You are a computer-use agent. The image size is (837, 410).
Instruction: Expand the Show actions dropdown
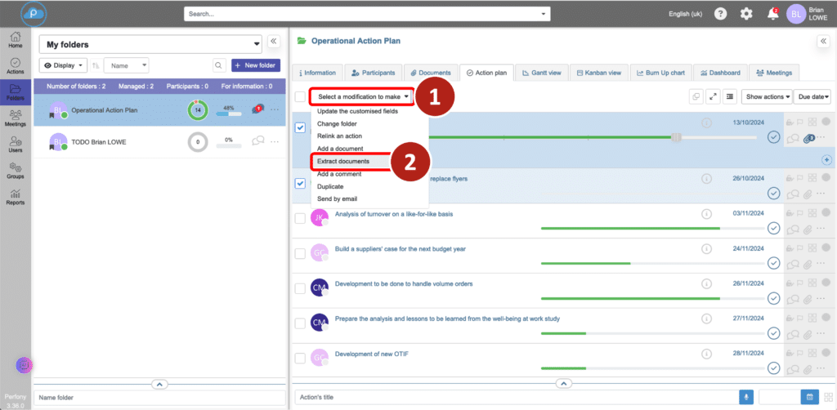[x=767, y=96]
